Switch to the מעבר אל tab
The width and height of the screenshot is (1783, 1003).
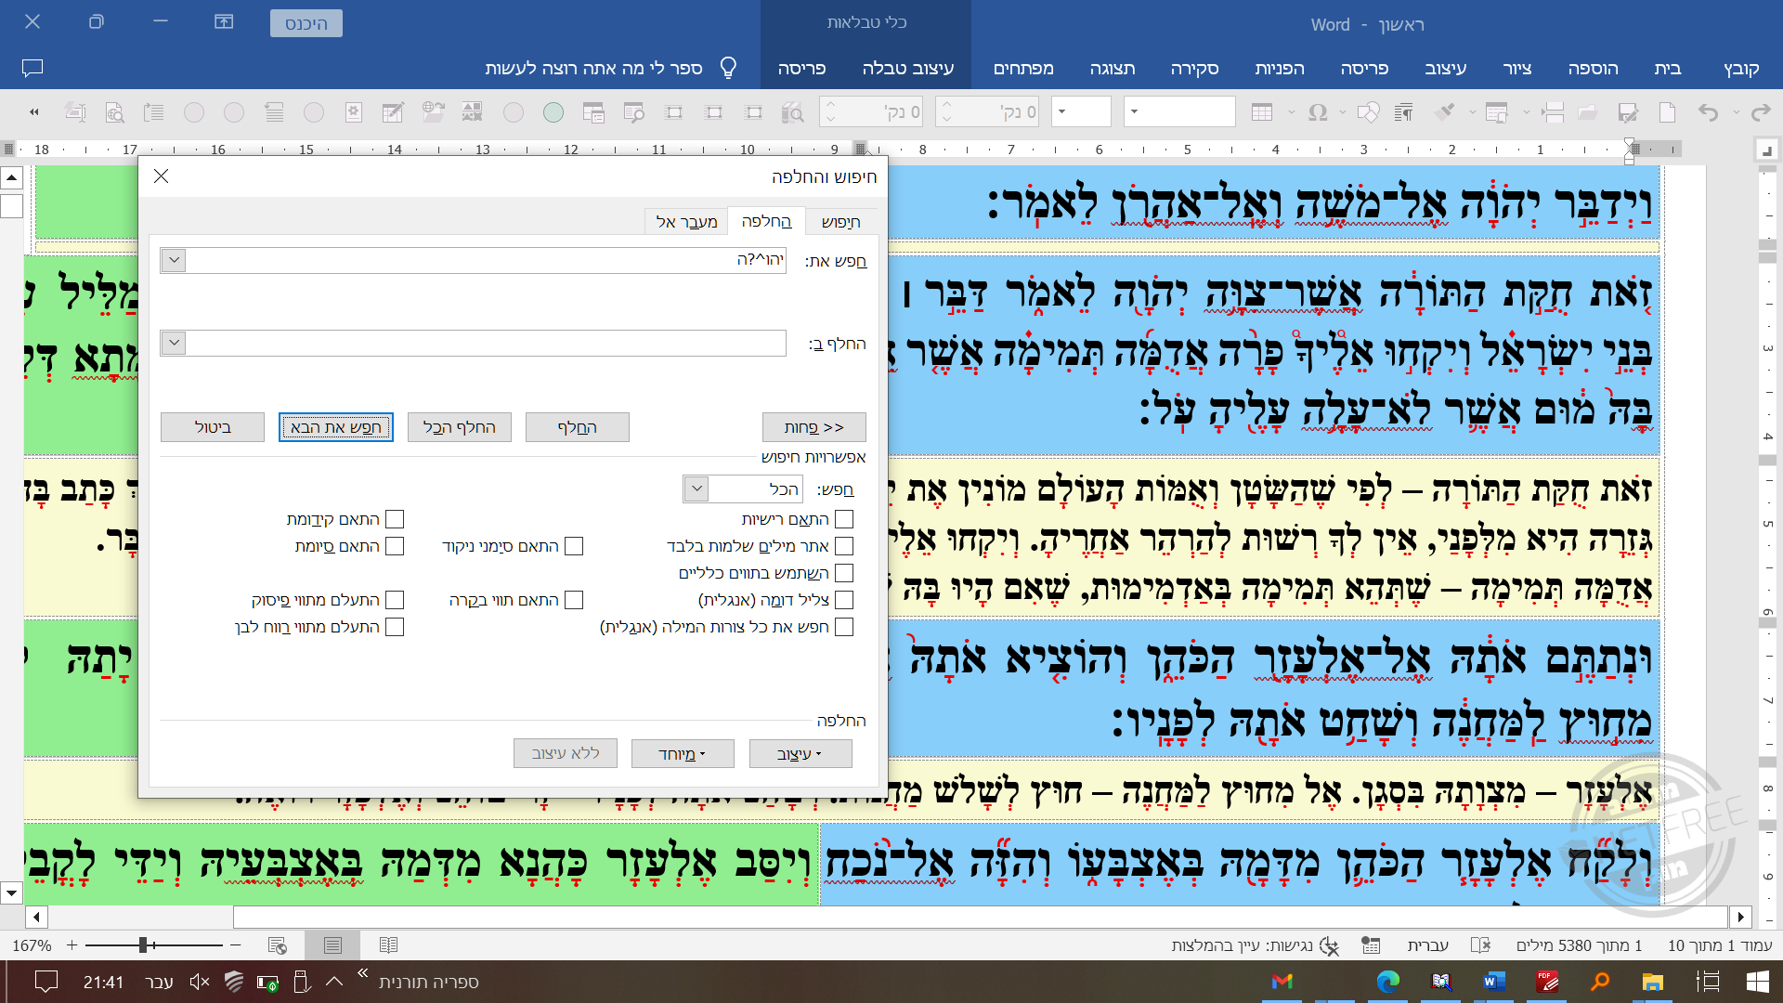pos(686,222)
